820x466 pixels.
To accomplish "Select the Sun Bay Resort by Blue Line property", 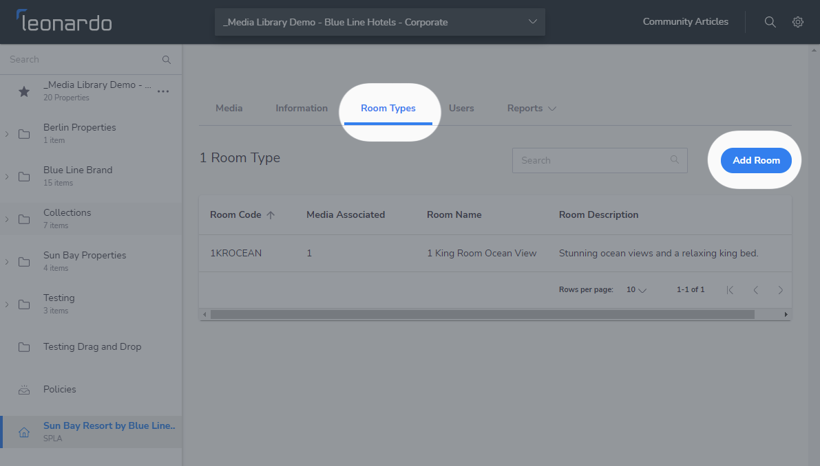I will coord(91,432).
